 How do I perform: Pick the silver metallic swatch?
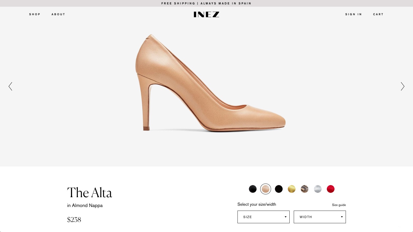pos(318,189)
